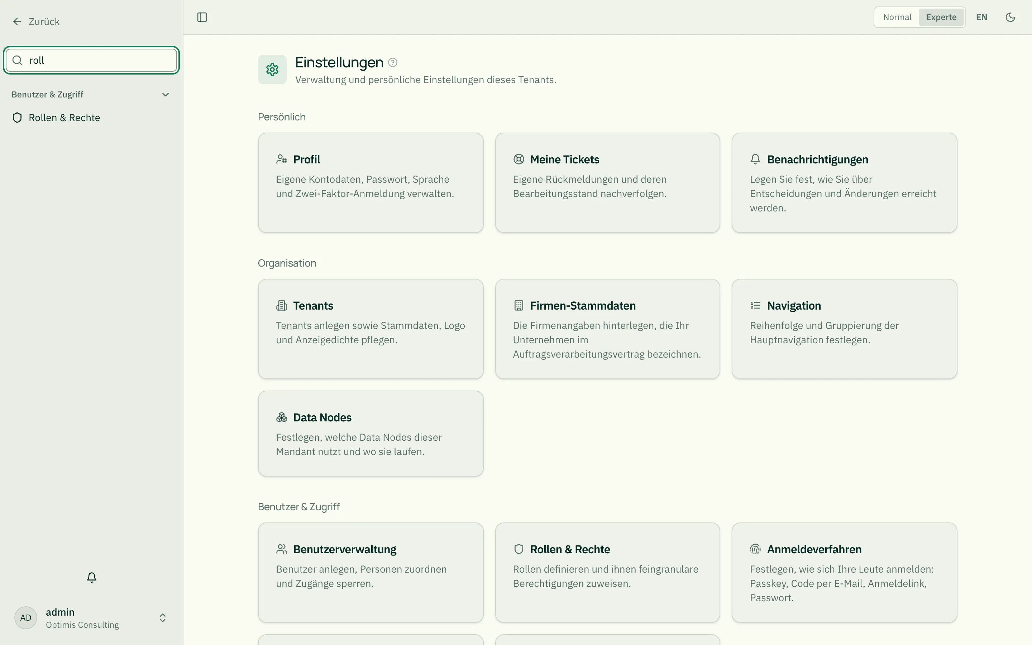Screen dimensions: 1032x645
Task: Switch language to EN
Action: 982,17
